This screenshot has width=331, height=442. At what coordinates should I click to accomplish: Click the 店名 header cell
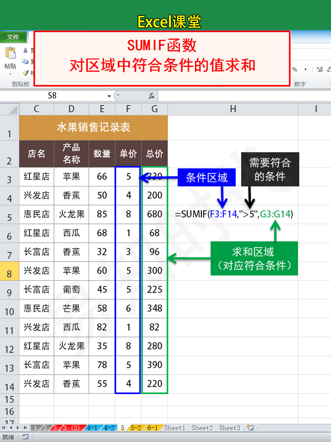36,154
